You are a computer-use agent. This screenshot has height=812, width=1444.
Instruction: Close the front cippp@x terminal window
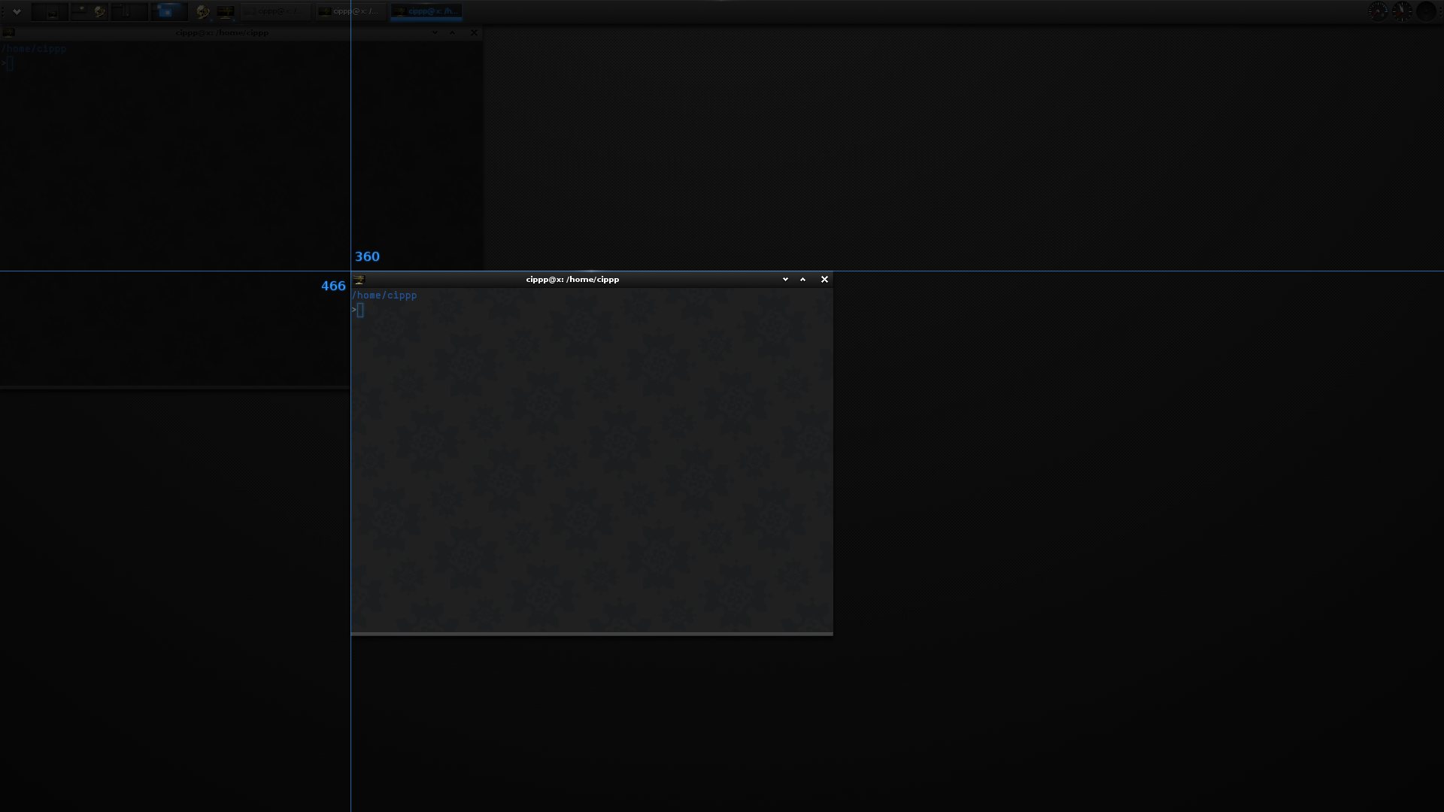pyautogui.click(x=824, y=279)
